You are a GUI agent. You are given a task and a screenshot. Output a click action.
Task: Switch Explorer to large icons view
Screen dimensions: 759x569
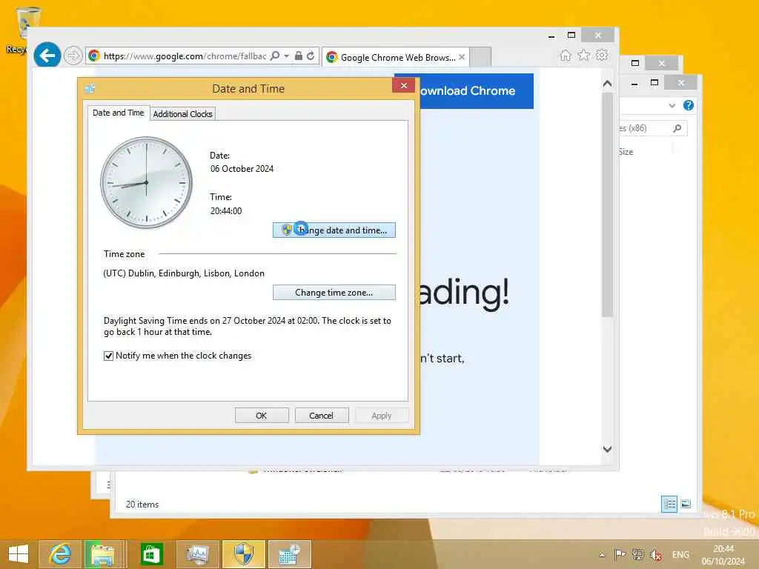pos(686,504)
